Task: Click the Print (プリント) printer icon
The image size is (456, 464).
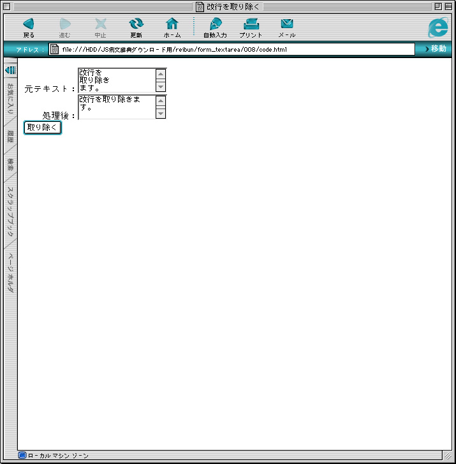Action: point(251,24)
